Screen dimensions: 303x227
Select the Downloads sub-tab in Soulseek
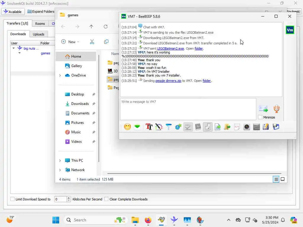18,34
